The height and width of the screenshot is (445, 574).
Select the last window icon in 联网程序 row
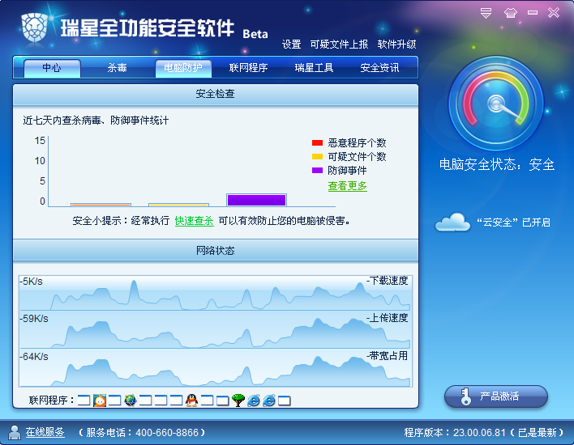coord(284,400)
